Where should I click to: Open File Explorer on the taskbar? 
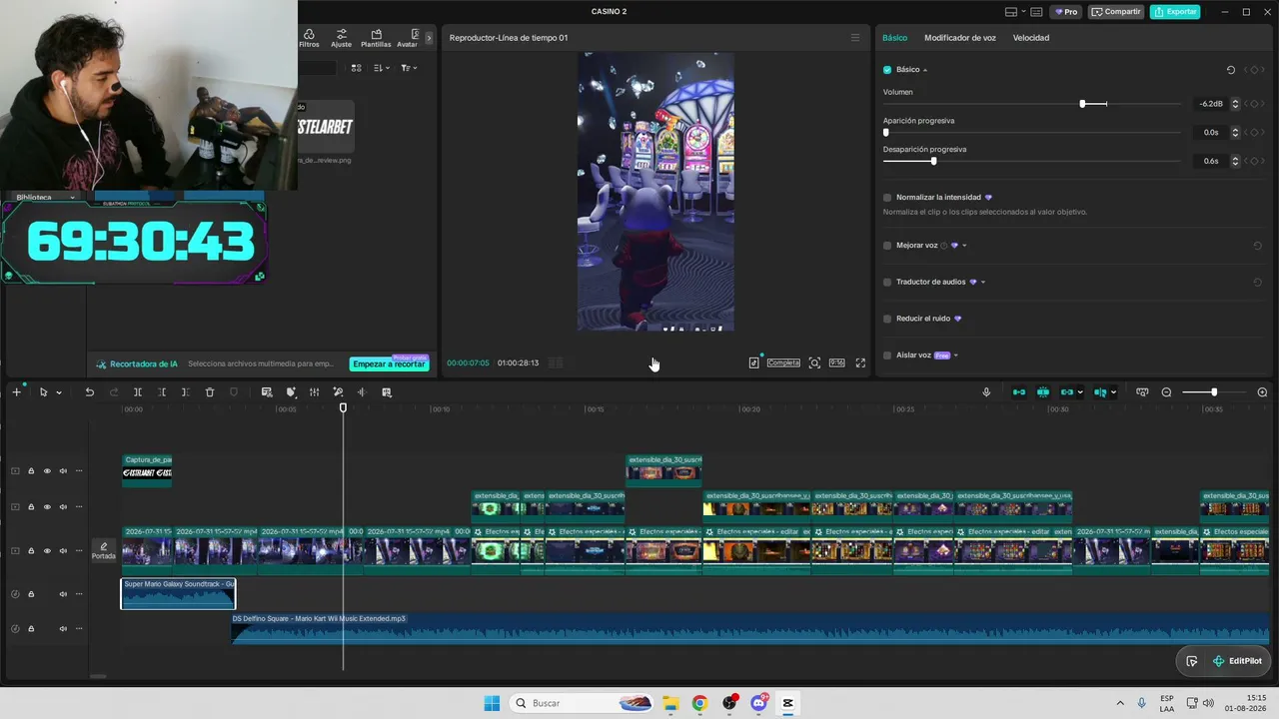pyautogui.click(x=670, y=703)
